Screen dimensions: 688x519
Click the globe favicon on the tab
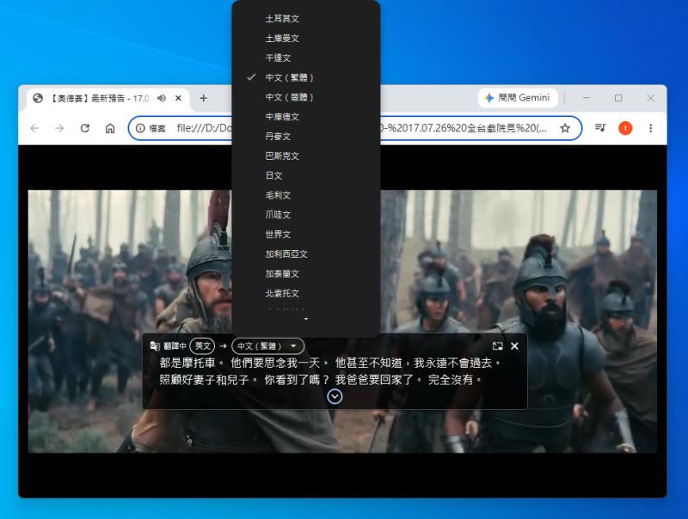point(38,98)
